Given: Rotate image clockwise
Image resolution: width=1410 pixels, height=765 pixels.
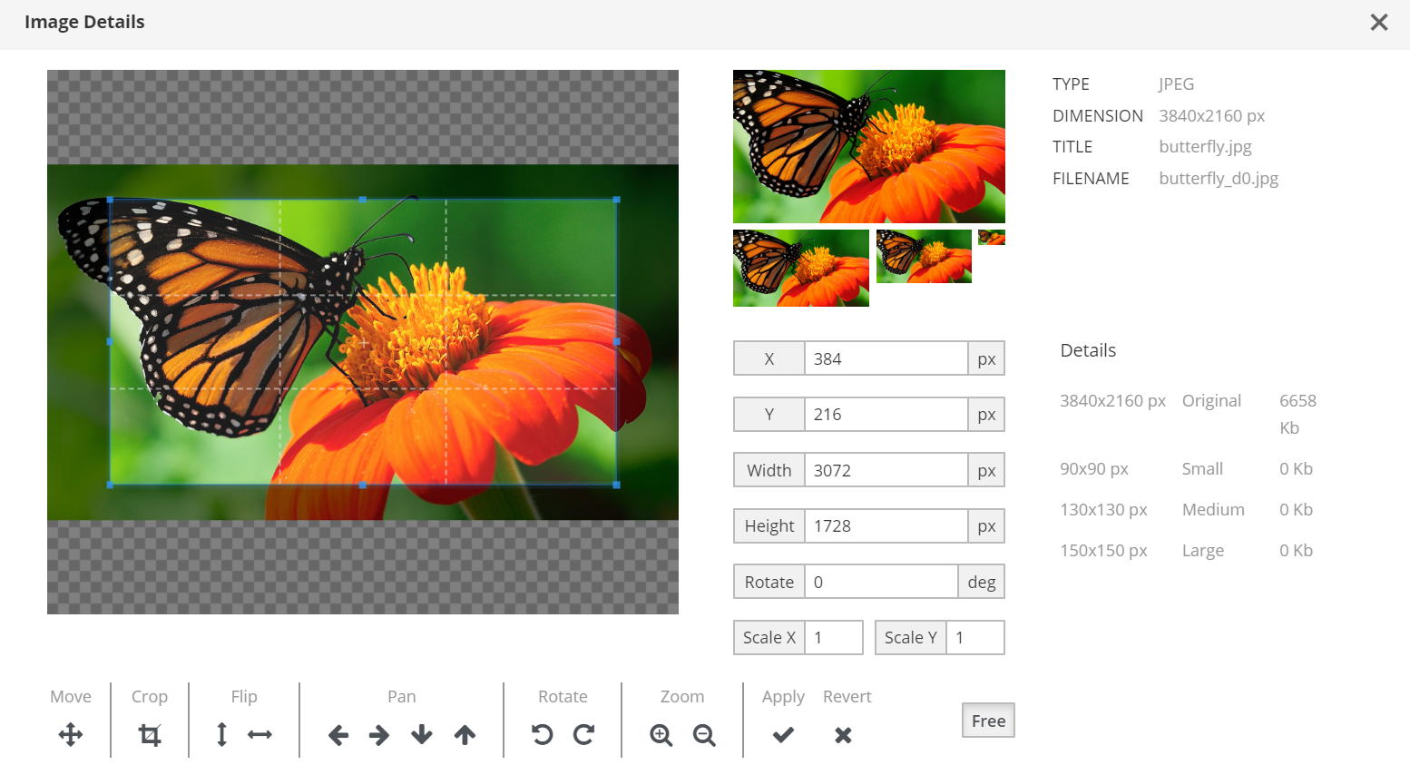Looking at the screenshot, I should [584, 735].
